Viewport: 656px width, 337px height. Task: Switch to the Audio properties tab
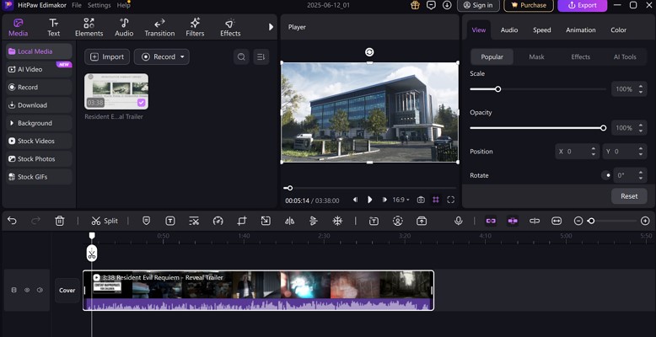(509, 30)
